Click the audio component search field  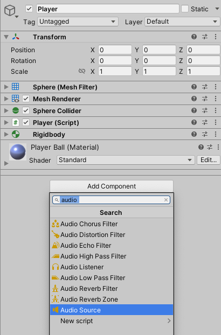coord(111,200)
